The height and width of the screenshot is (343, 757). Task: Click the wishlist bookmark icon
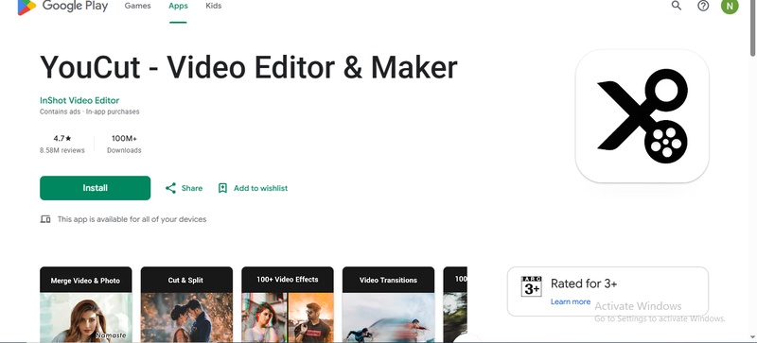(x=222, y=188)
